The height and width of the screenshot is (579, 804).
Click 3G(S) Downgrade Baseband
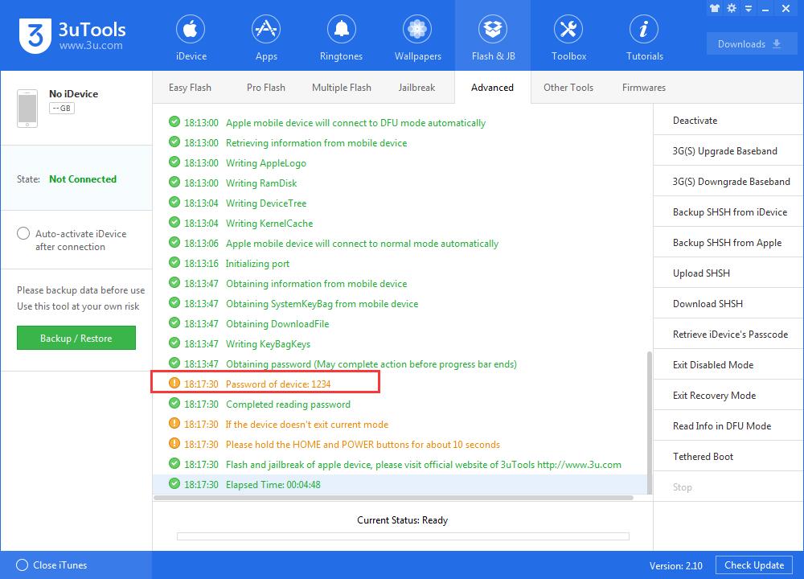click(728, 182)
